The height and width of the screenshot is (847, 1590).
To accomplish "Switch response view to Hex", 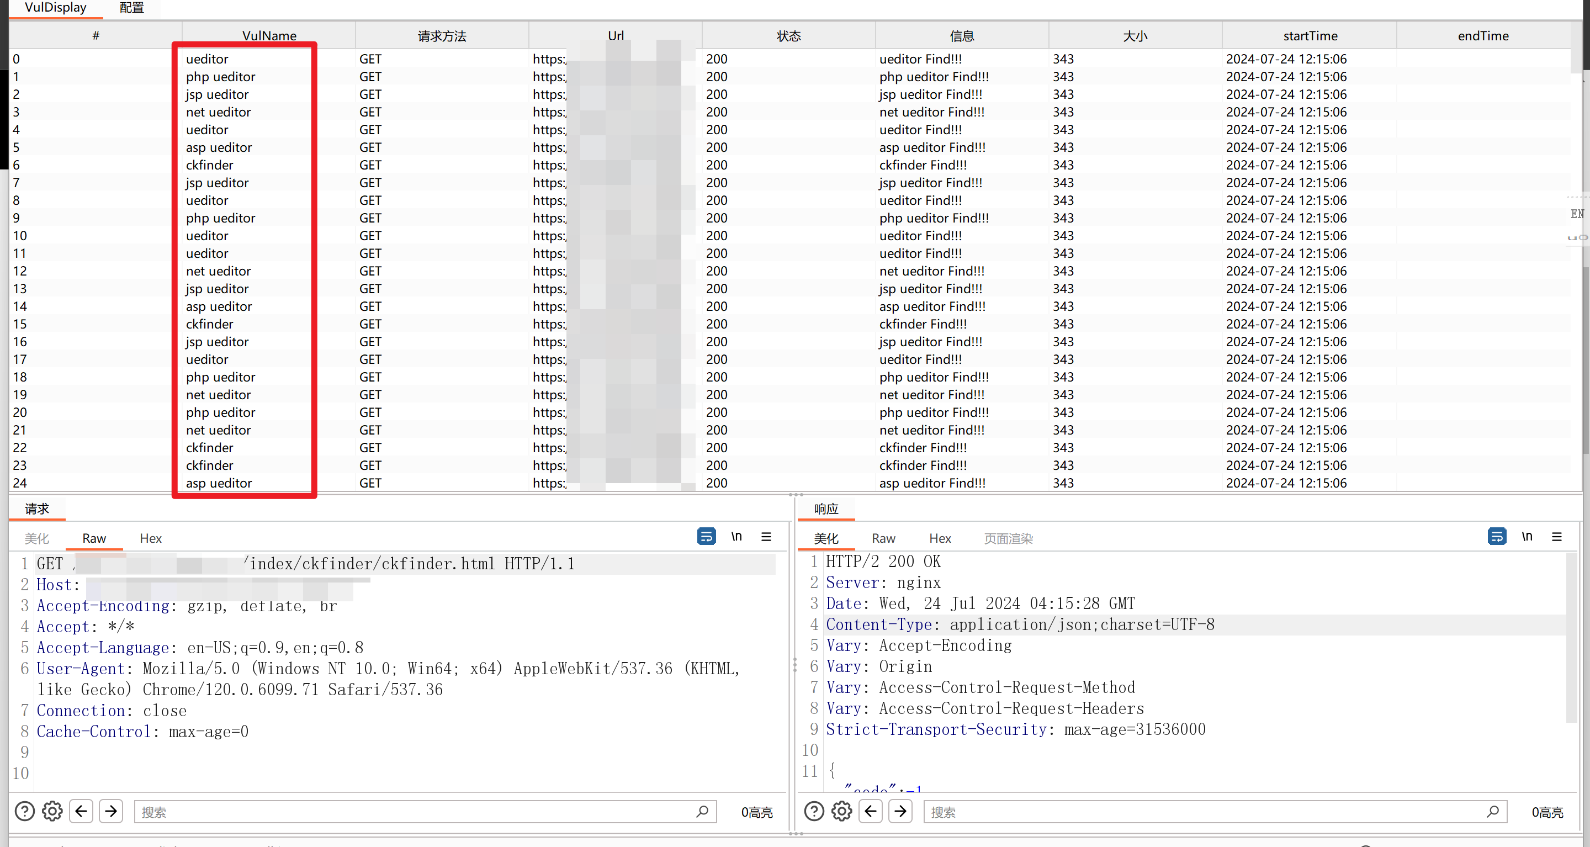I will click(x=940, y=538).
